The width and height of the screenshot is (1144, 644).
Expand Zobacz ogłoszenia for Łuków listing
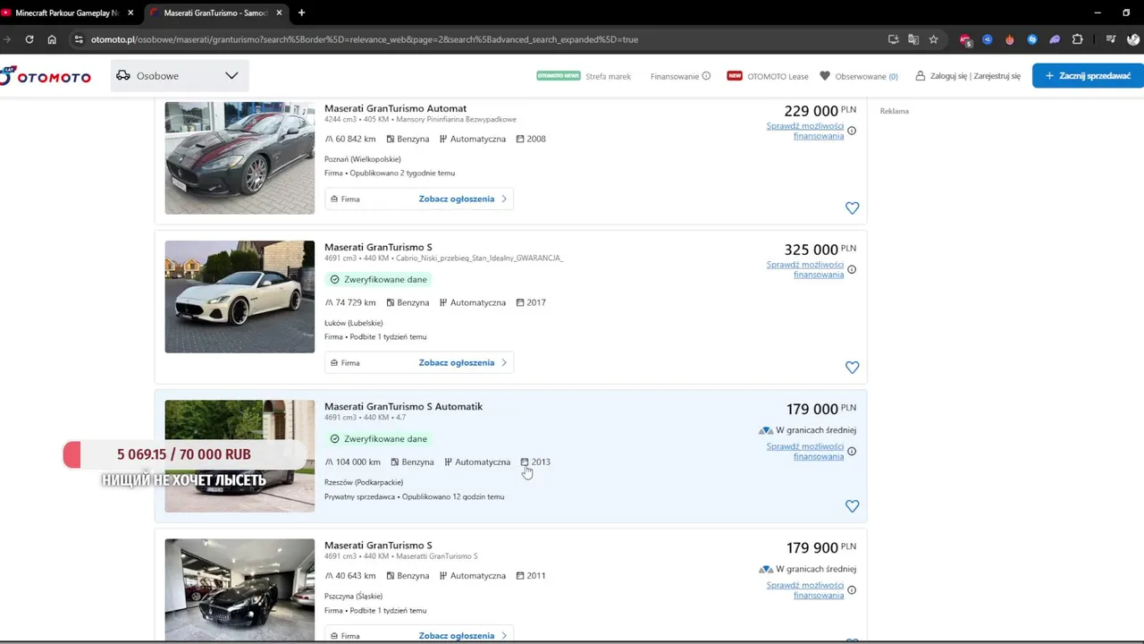(x=419, y=362)
